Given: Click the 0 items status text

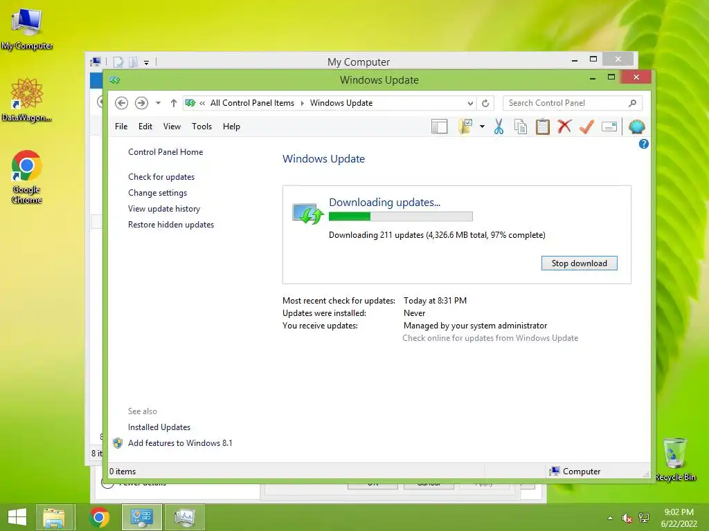Looking at the screenshot, I should pos(123,472).
